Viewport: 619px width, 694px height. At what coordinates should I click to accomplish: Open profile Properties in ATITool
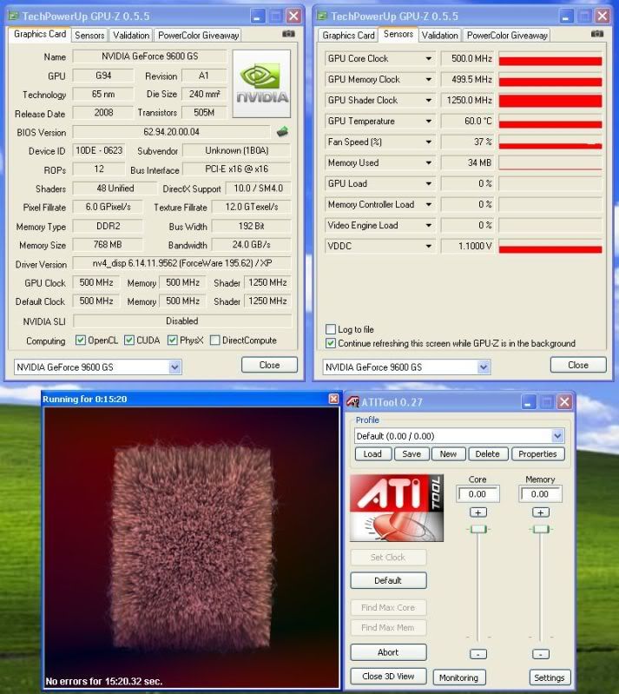537,453
